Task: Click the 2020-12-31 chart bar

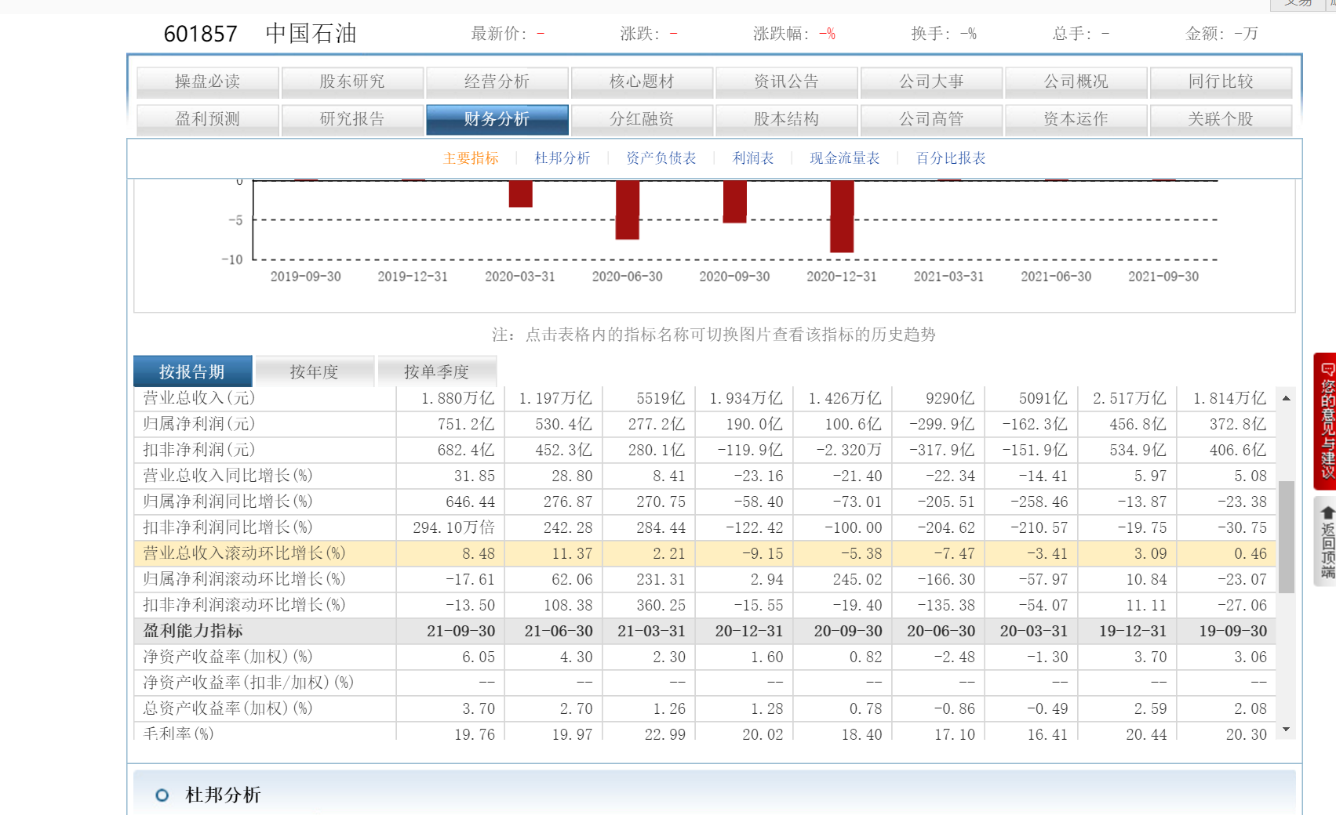Action: pyautogui.click(x=842, y=217)
